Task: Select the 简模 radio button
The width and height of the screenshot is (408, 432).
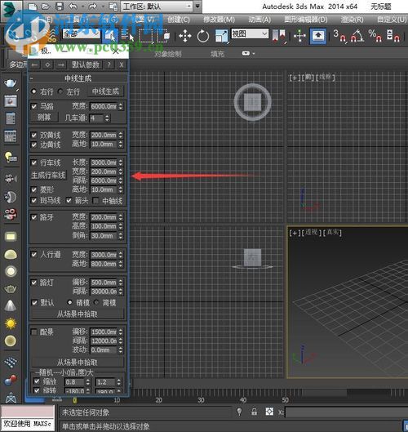Action: (x=96, y=302)
